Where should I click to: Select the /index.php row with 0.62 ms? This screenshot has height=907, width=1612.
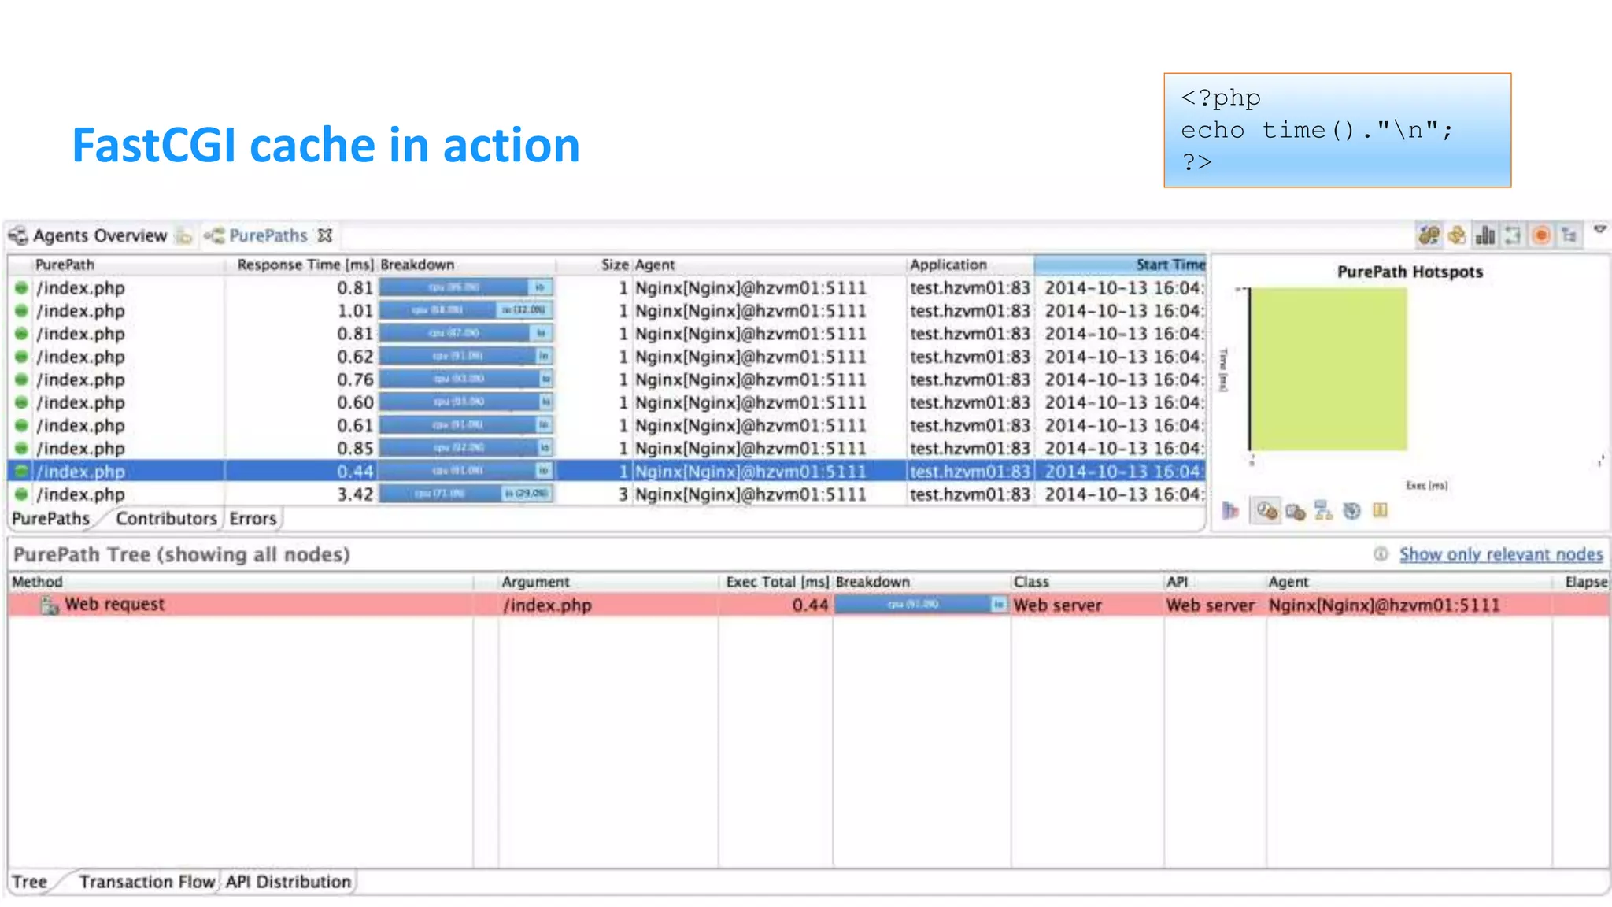[x=606, y=357]
